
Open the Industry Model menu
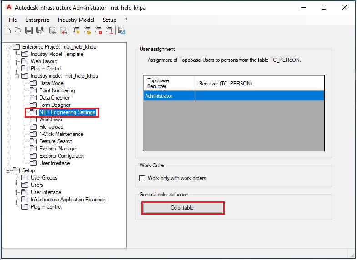coord(76,20)
